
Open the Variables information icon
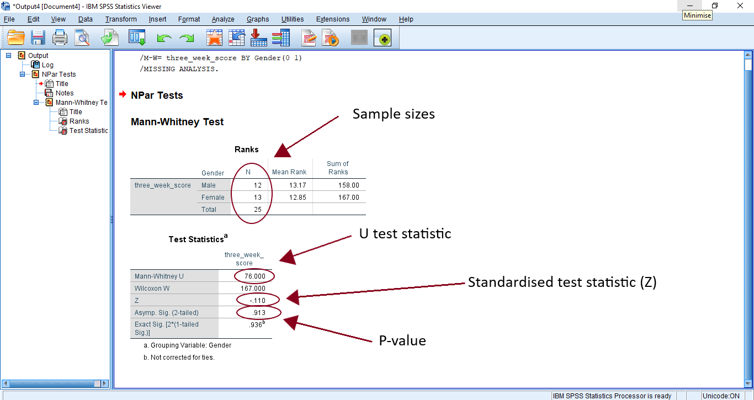coord(281,38)
